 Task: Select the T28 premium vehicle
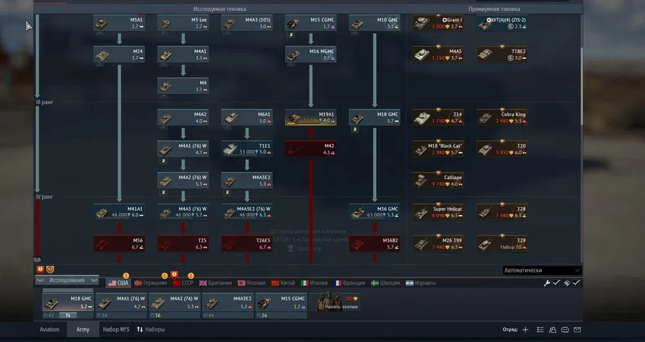point(502,213)
